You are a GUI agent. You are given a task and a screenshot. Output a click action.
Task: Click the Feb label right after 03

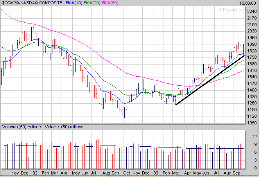pos(166,173)
